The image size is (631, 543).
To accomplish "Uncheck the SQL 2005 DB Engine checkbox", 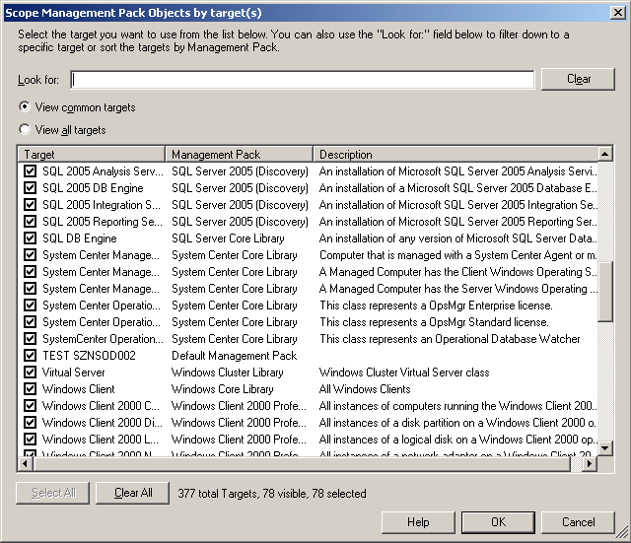I will (30, 188).
